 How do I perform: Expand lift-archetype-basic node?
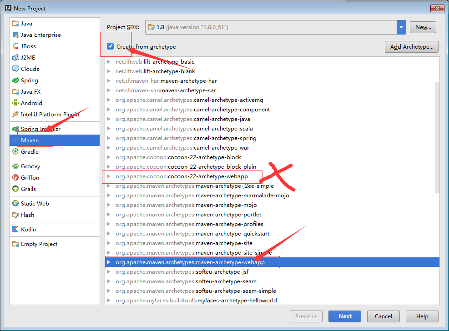(109, 61)
